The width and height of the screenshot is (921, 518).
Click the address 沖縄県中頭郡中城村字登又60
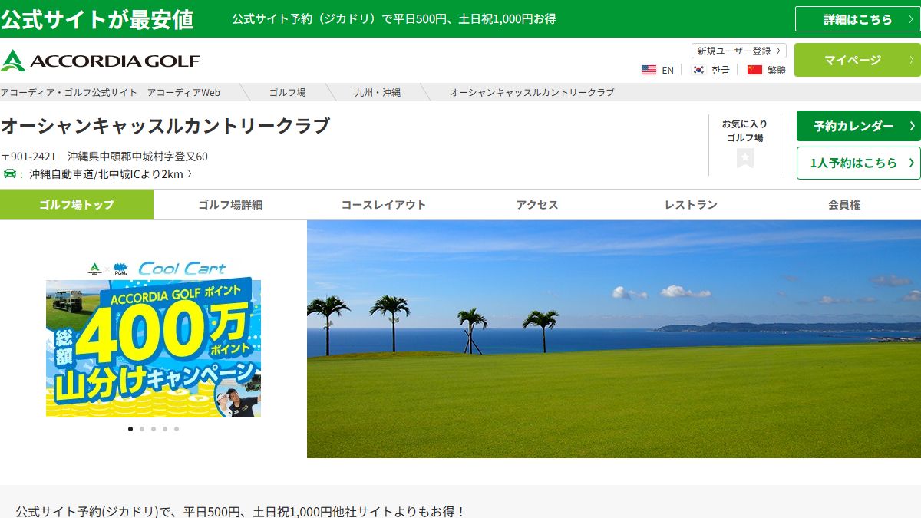[137, 157]
